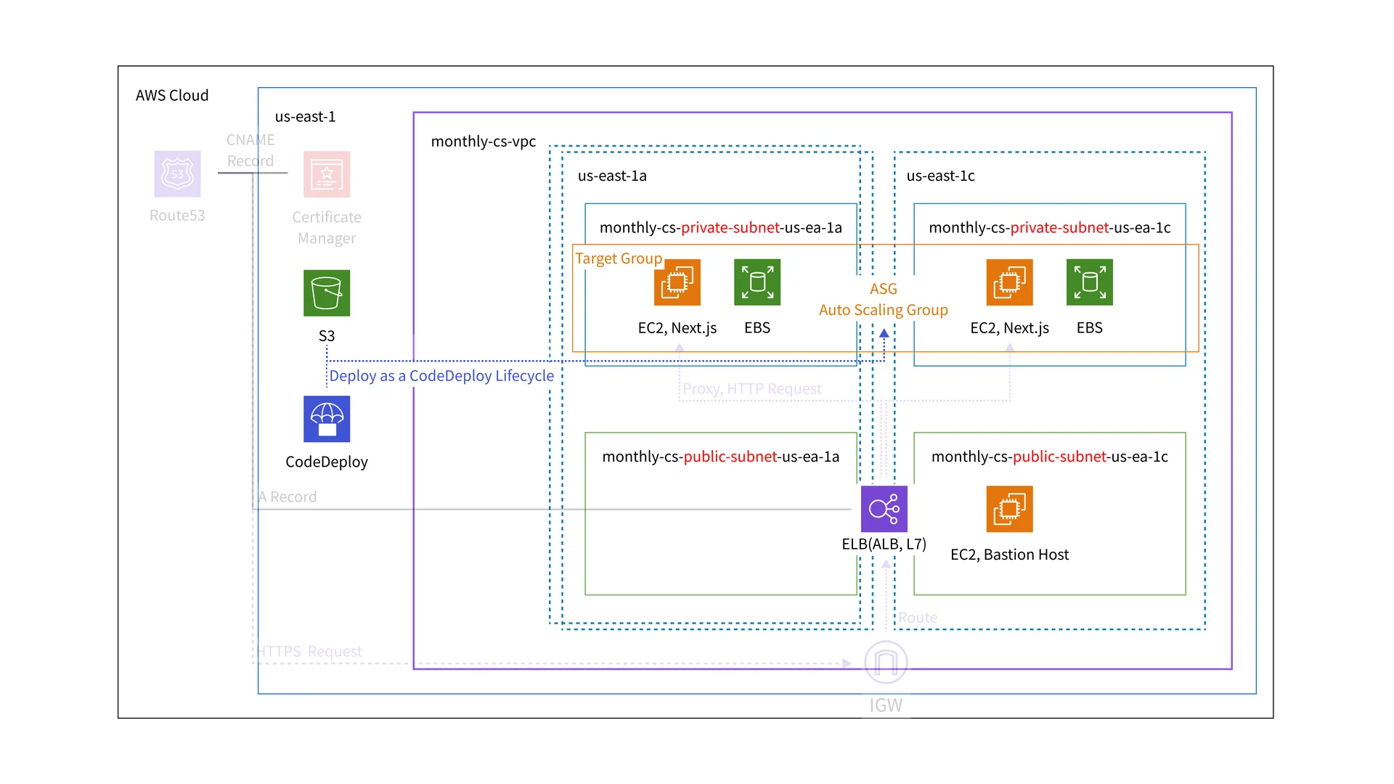Click the 'CNAME Record' label
The height and width of the screenshot is (784, 1394).
[x=250, y=150]
